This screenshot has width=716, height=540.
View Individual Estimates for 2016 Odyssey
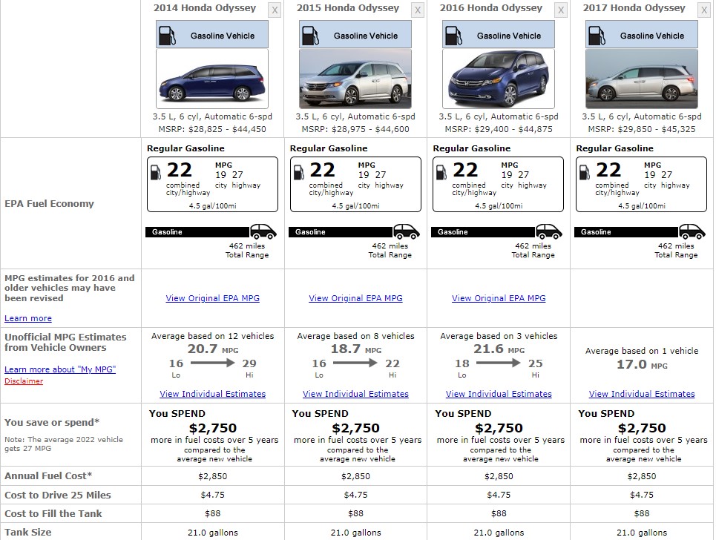click(499, 393)
